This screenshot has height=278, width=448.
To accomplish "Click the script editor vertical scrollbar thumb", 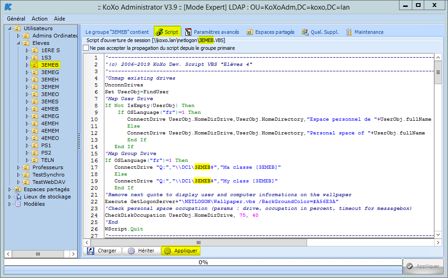I will pos(438,73).
